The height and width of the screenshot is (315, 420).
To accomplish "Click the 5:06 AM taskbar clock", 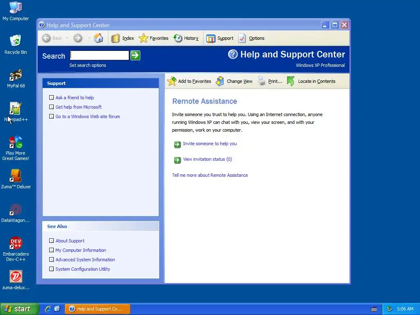I will pyautogui.click(x=405, y=309).
